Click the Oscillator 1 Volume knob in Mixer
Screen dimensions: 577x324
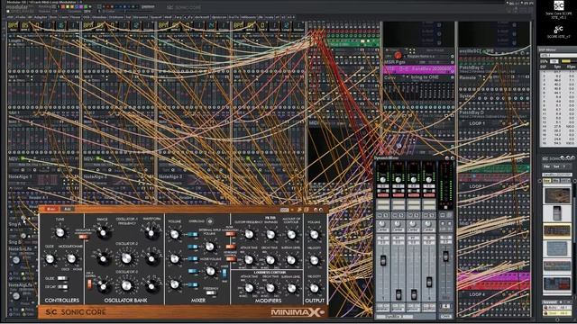(174, 234)
